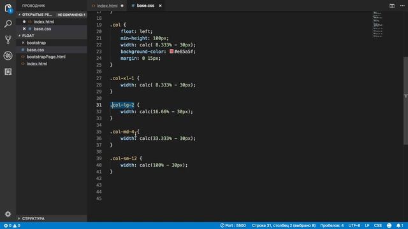This screenshot has width=408, height=229.
Task: Click the unsaved dot on index.html tab
Action: tap(122, 6)
